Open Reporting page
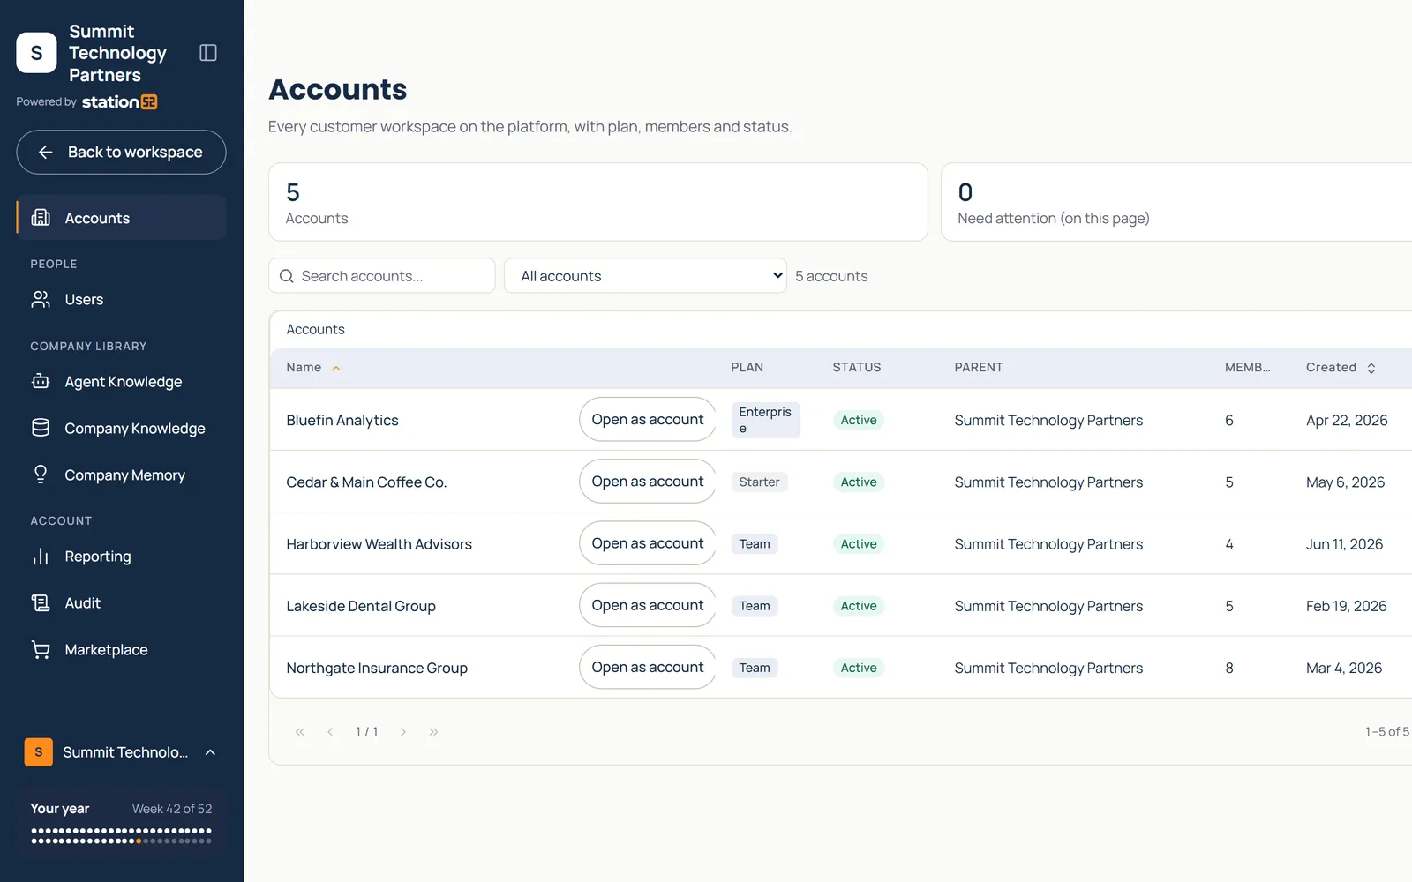The image size is (1412, 882). tap(122, 557)
